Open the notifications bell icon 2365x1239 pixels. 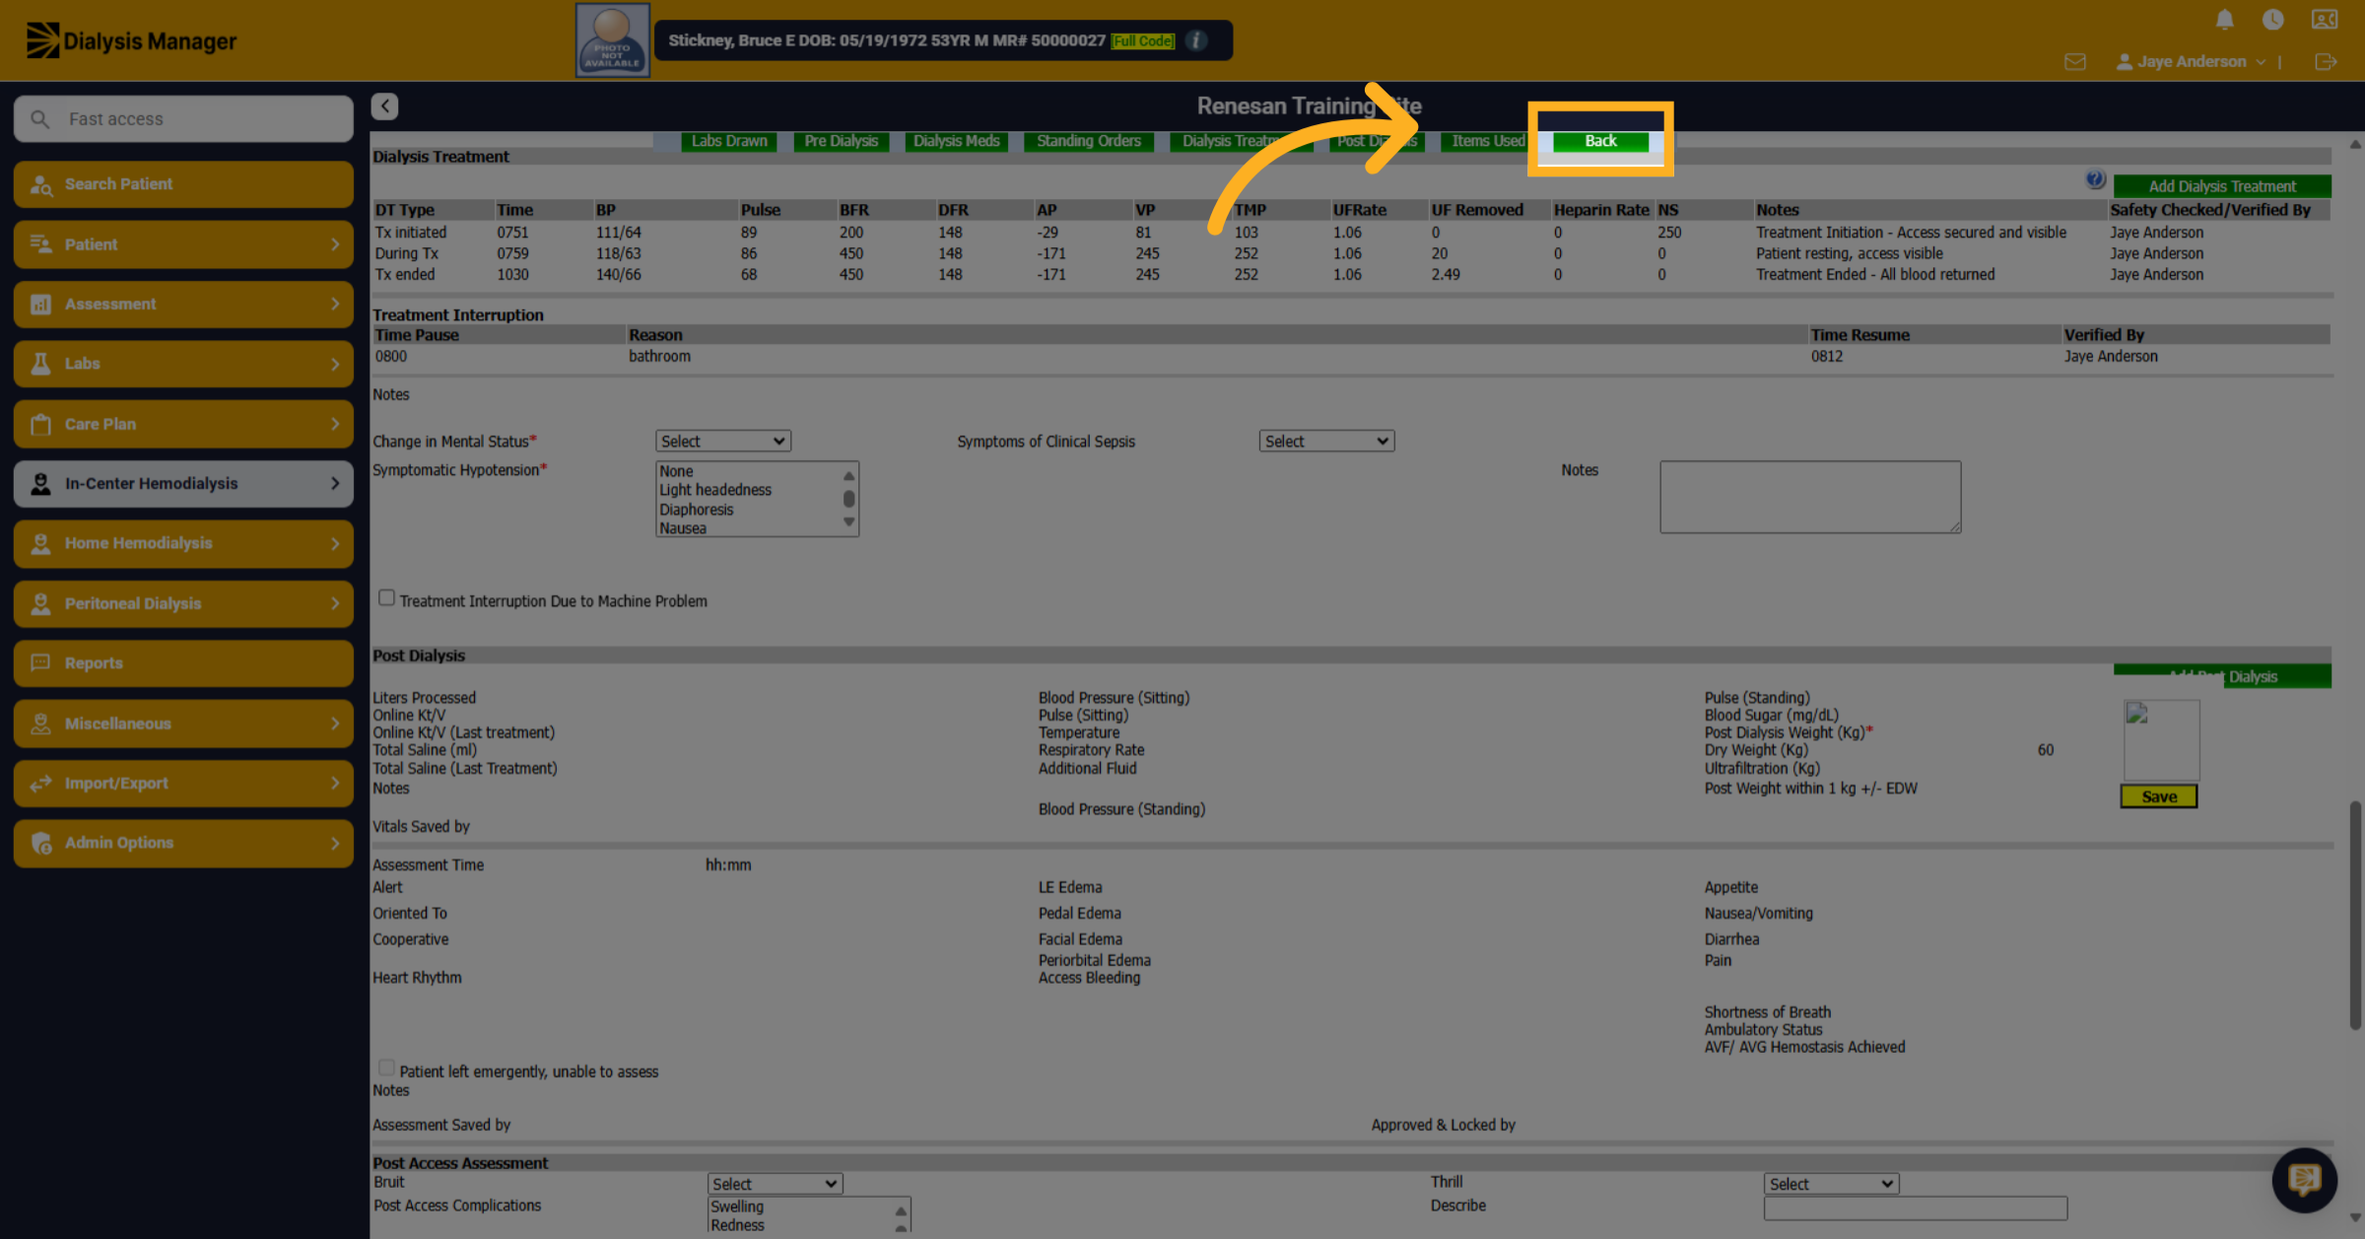(x=2224, y=20)
